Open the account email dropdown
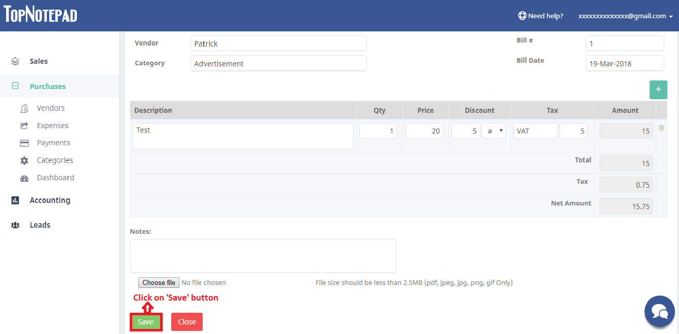The image size is (679, 334). tap(625, 16)
